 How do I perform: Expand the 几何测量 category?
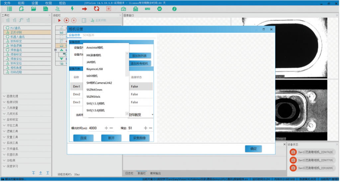tap(26, 108)
